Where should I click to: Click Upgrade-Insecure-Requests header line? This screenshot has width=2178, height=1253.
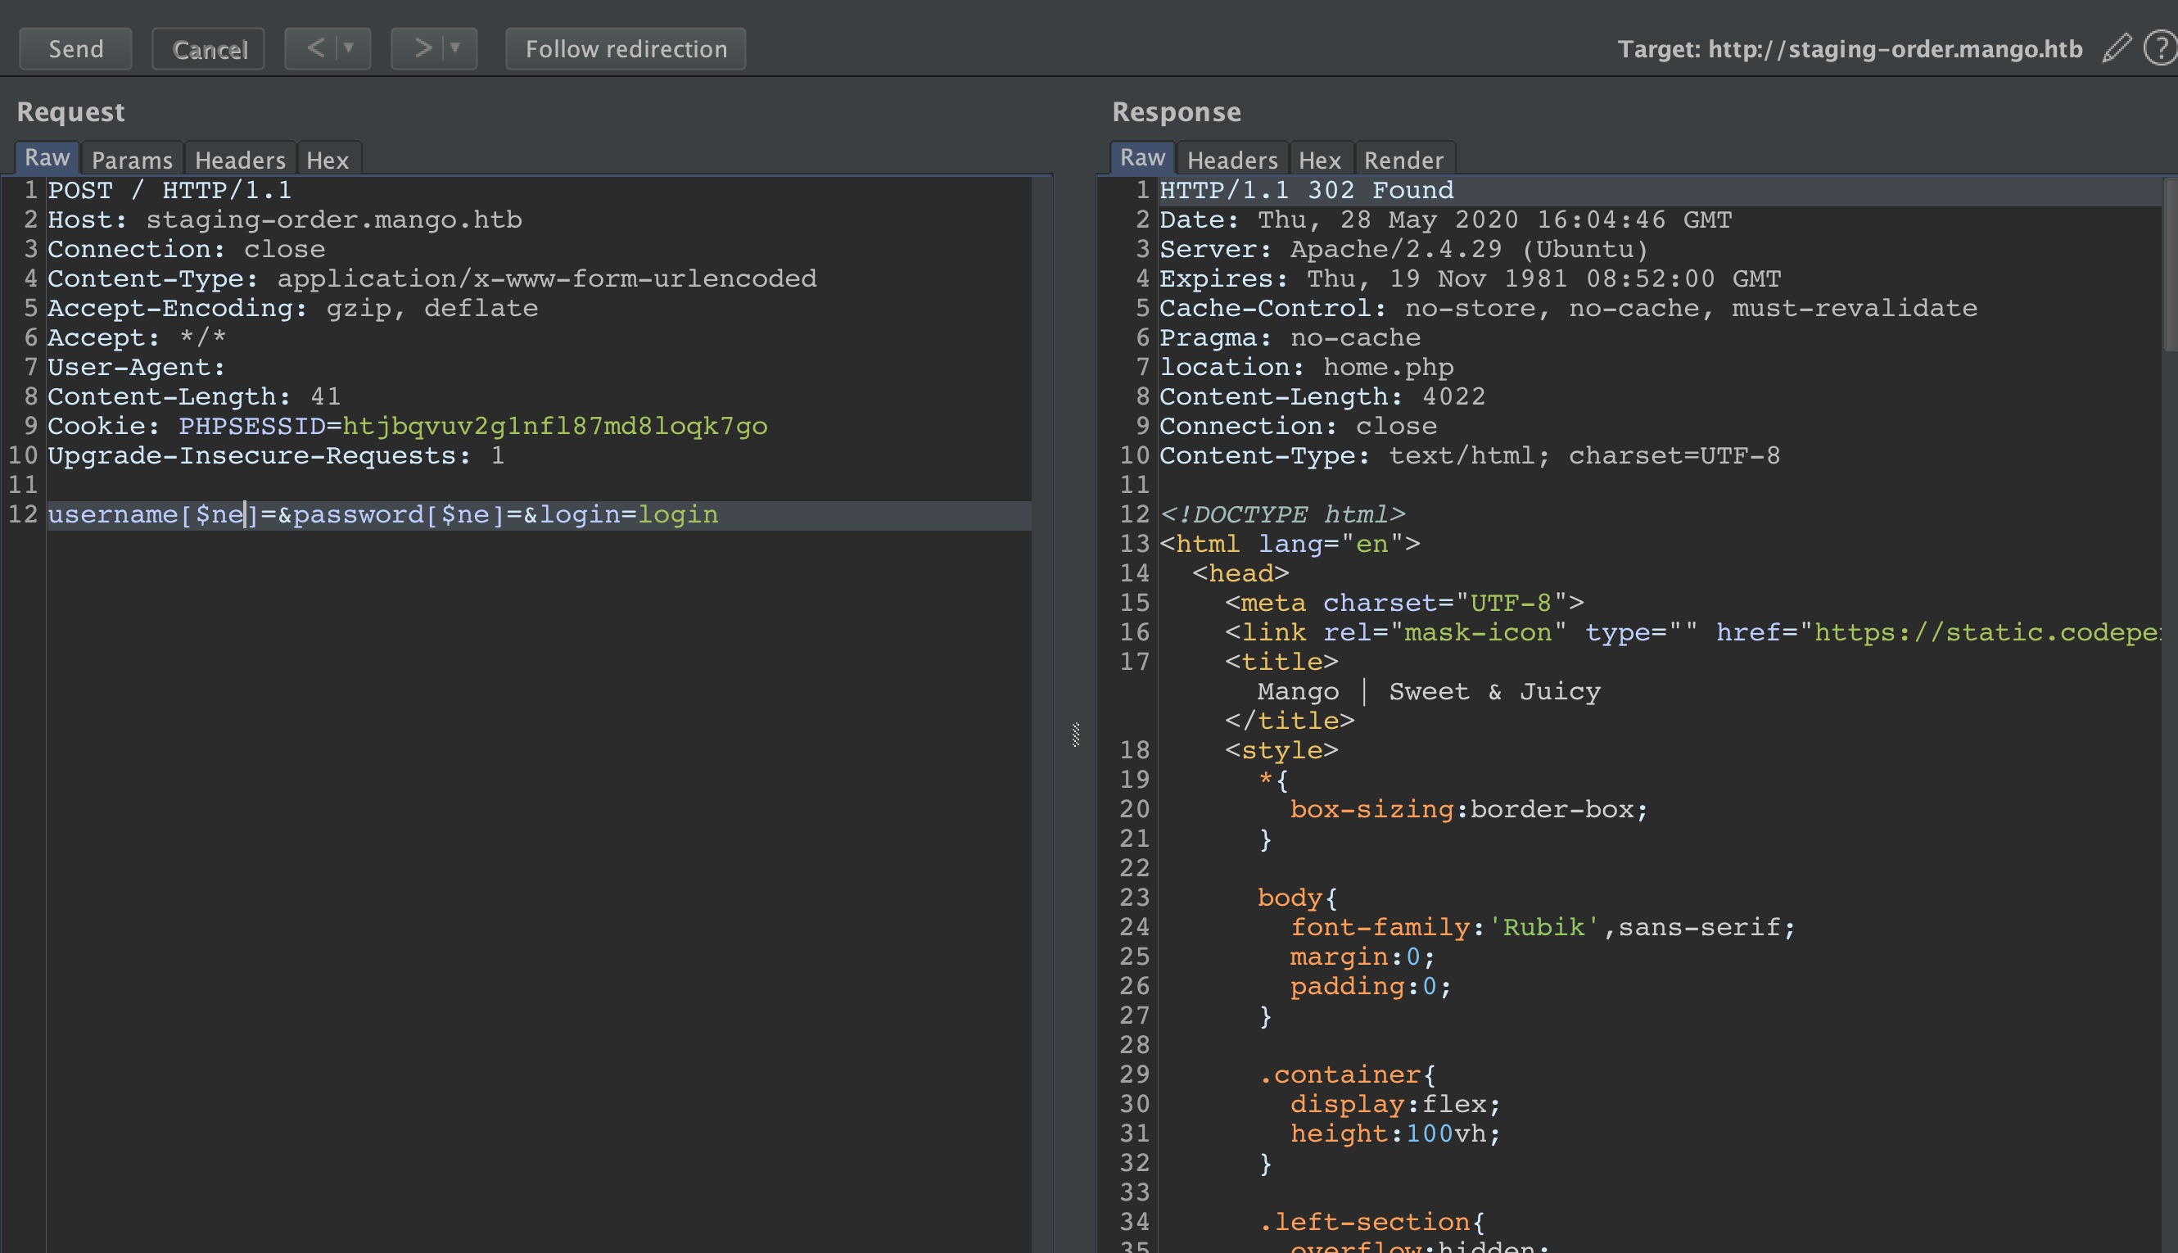pyautogui.click(x=276, y=456)
